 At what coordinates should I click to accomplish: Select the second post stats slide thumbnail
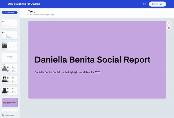[x=10, y=80]
